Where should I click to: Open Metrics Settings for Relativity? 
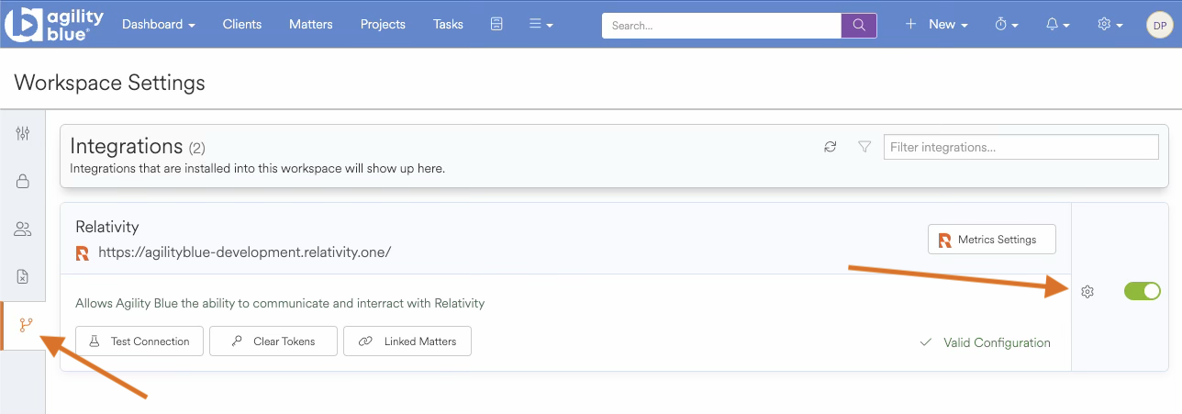point(992,240)
